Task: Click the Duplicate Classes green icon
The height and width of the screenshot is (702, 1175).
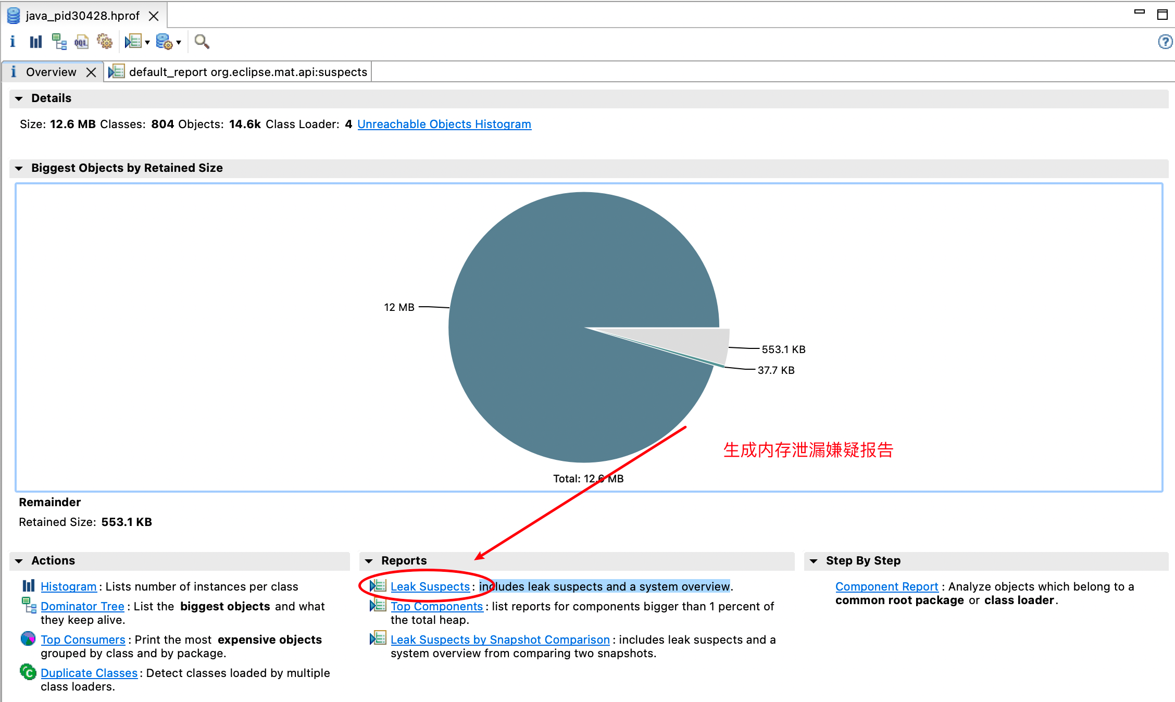Action: click(28, 672)
